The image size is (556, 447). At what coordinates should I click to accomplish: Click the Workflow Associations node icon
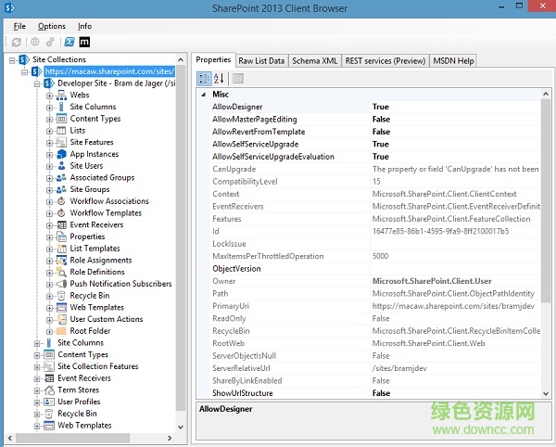[x=61, y=201]
